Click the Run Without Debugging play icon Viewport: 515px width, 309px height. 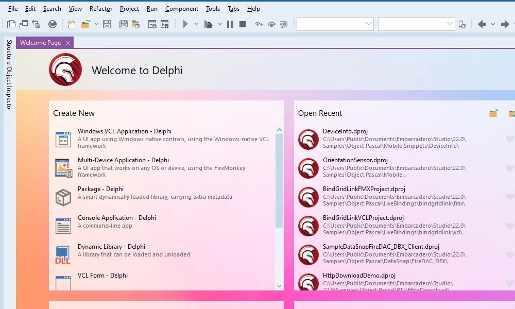(x=185, y=24)
